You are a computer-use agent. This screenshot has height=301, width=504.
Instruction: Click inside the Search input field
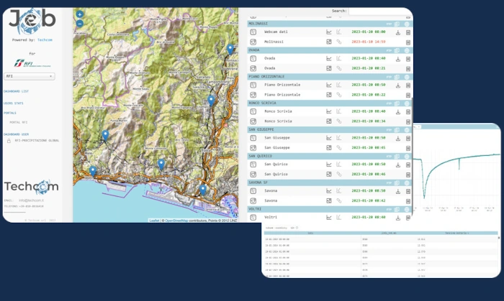coord(381,11)
